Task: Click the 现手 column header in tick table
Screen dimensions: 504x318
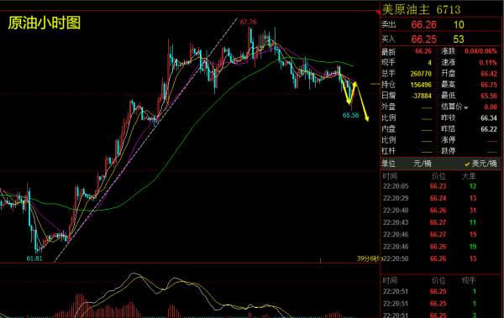Action: 469,280
